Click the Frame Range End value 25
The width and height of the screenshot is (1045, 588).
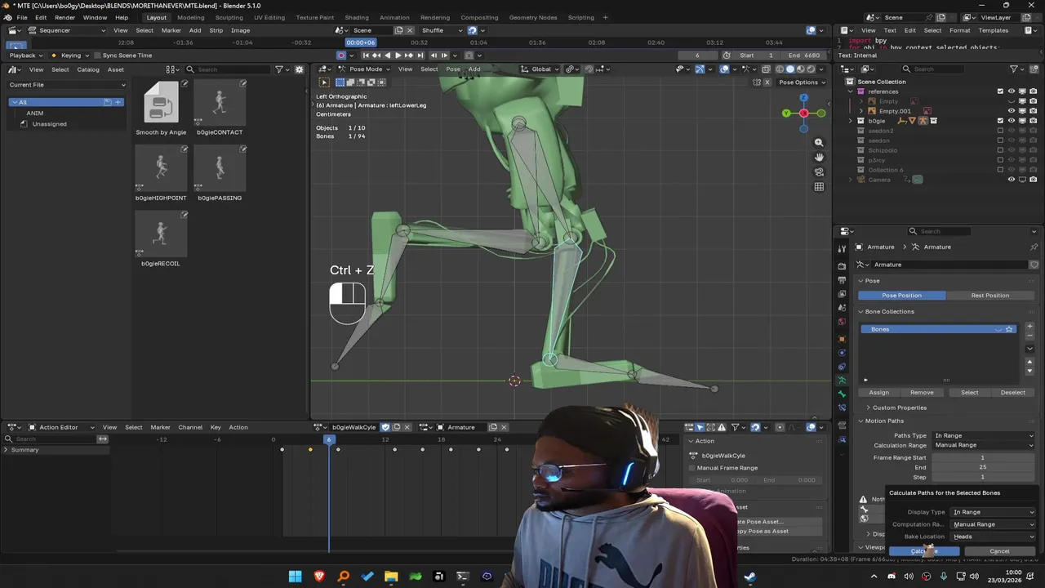click(983, 467)
